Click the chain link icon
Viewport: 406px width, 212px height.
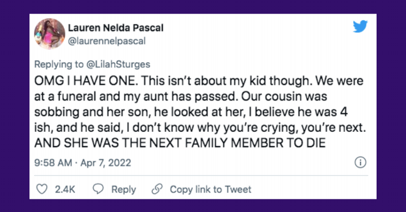tap(157, 189)
